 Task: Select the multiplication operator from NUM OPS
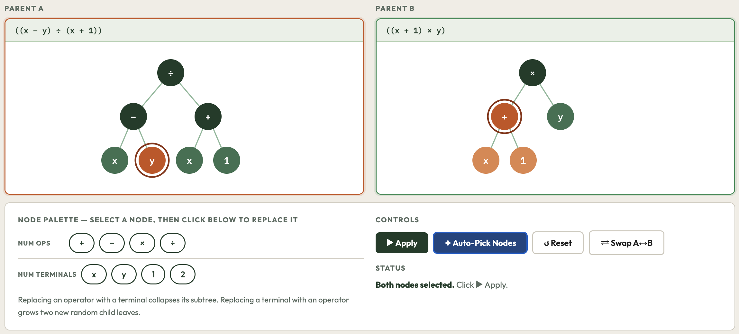pos(142,243)
